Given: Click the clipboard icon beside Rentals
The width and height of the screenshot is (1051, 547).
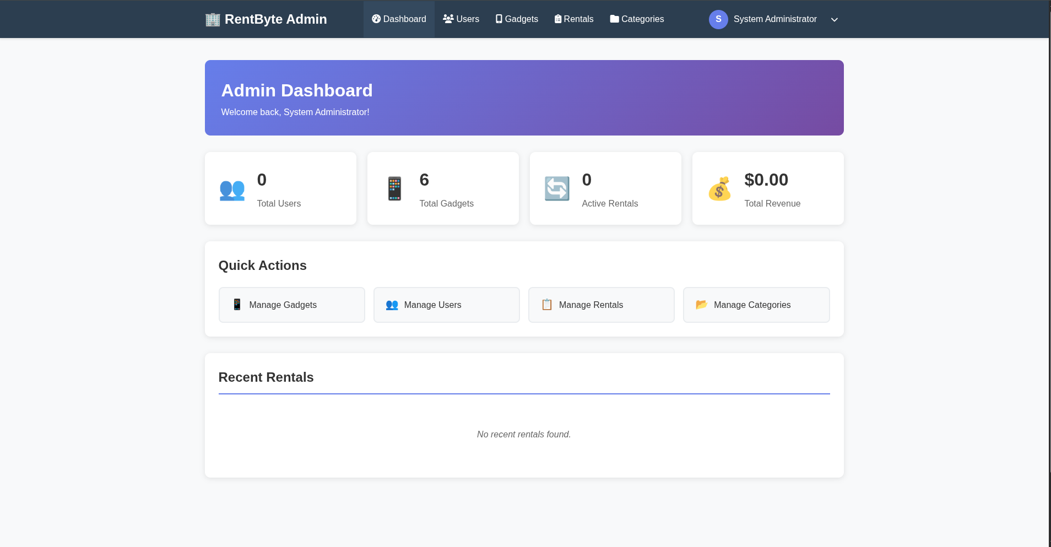Looking at the screenshot, I should pos(557,19).
